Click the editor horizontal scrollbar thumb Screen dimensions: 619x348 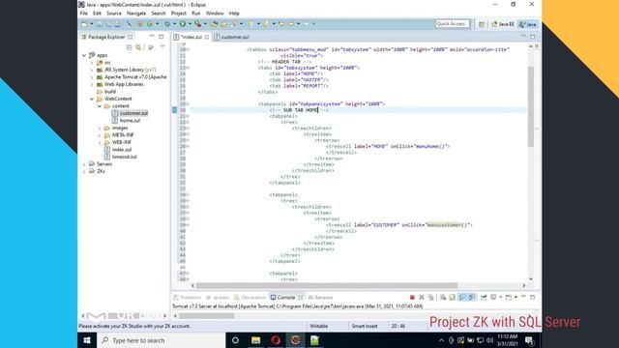coord(327,285)
